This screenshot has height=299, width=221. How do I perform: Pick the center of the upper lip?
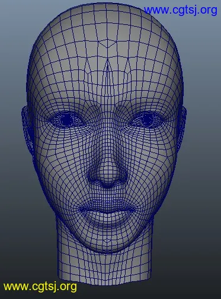tap(108, 206)
